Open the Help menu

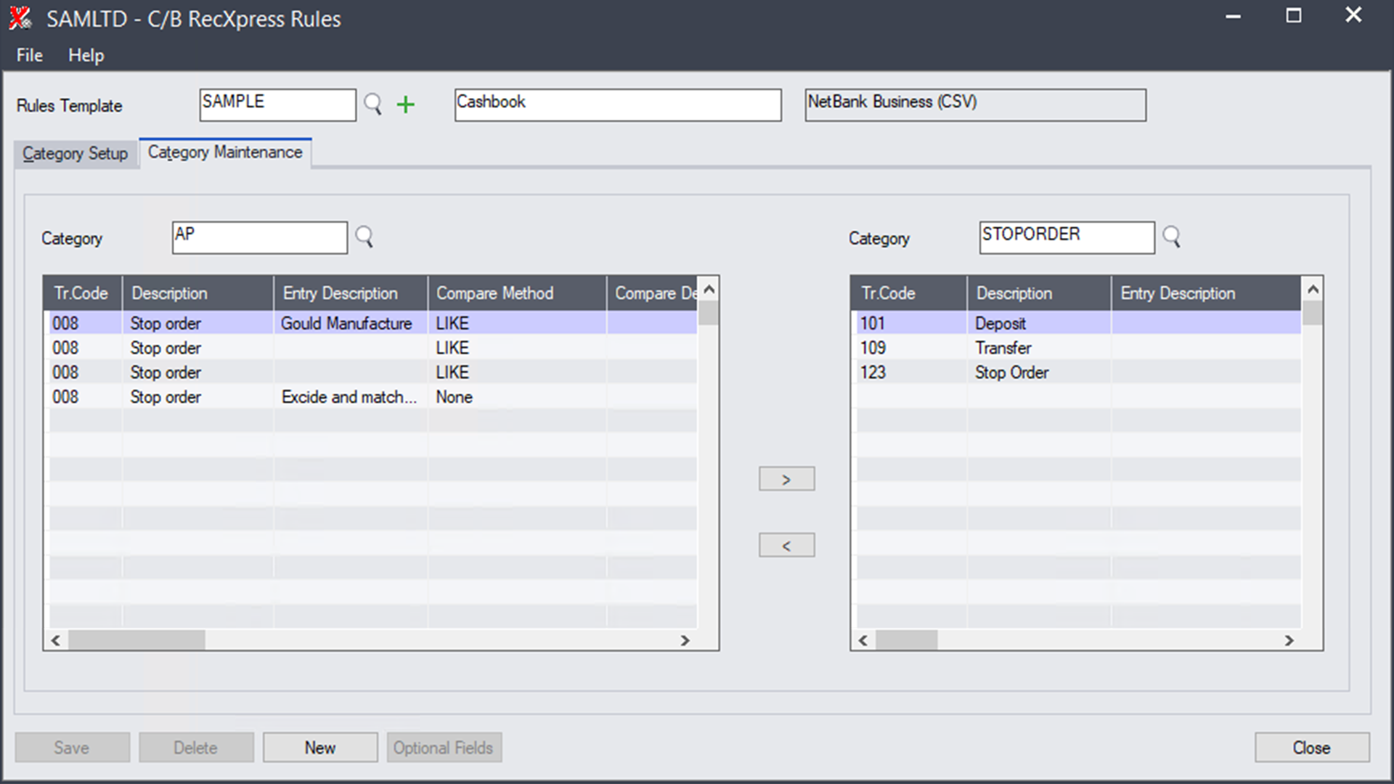point(86,55)
